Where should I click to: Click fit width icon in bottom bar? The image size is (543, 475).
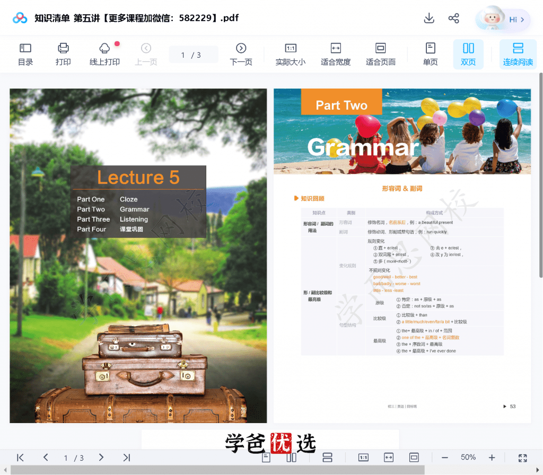[389, 458]
